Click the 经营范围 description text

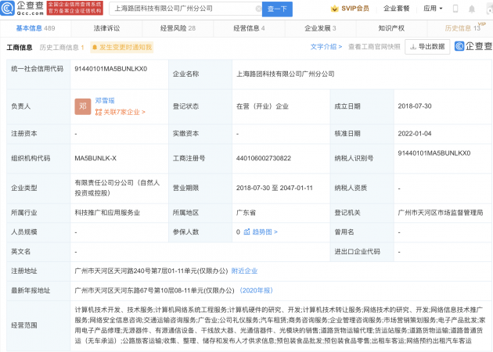(x=280, y=325)
